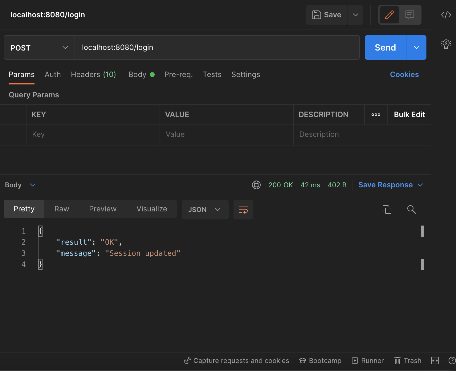The image size is (456, 371).
Task: Expand the Send button dropdown arrow
Action: point(417,47)
